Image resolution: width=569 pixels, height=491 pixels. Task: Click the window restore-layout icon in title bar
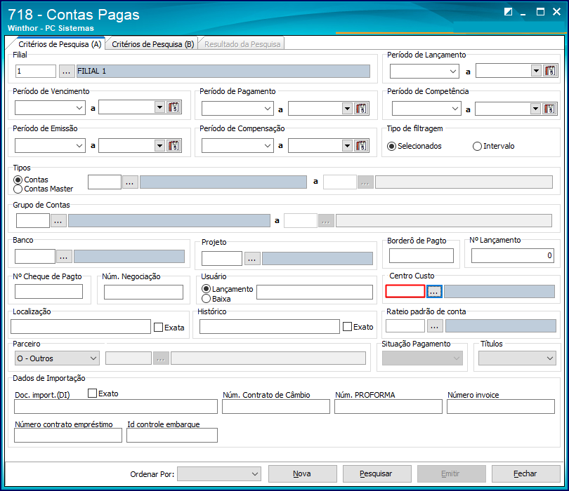(508, 12)
